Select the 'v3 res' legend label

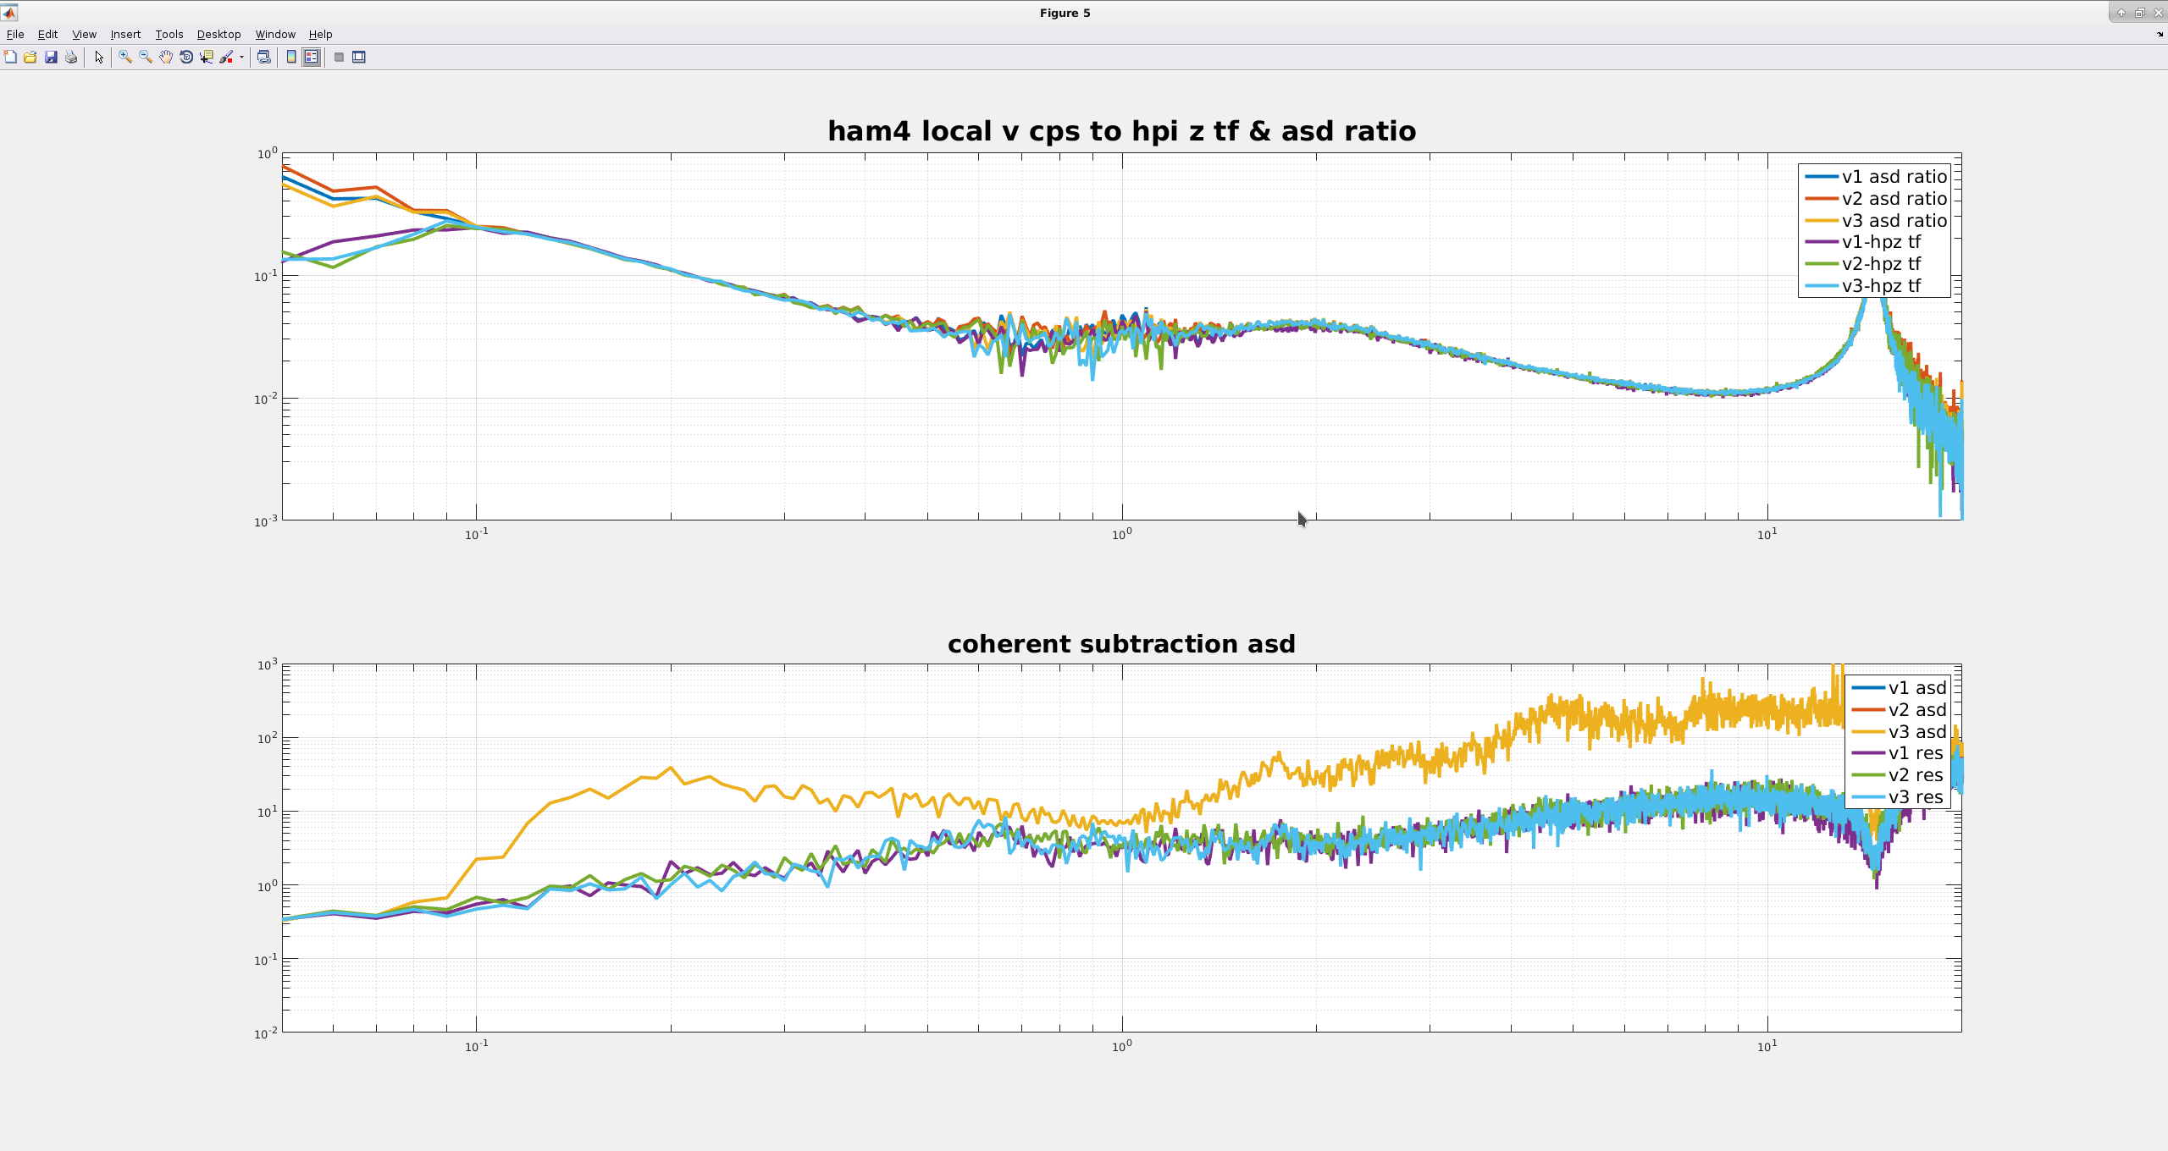(x=1916, y=797)
